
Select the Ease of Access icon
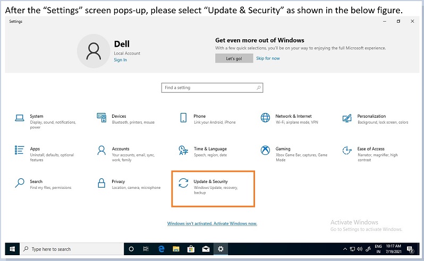point(347,150)
